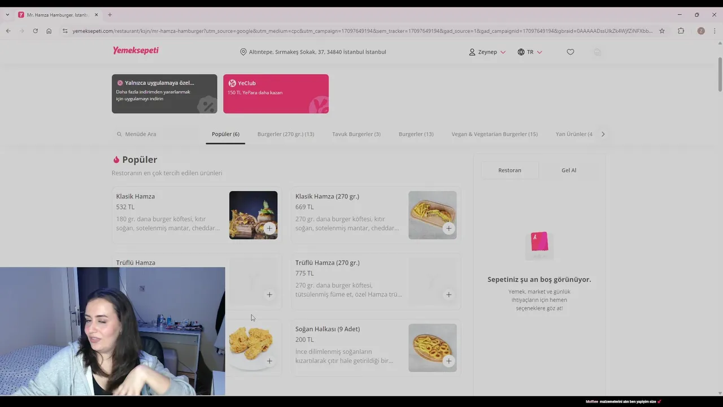Open Chrome three-dot menu
The width and height of the screenshot is (723, 407).
coord(715,31)
